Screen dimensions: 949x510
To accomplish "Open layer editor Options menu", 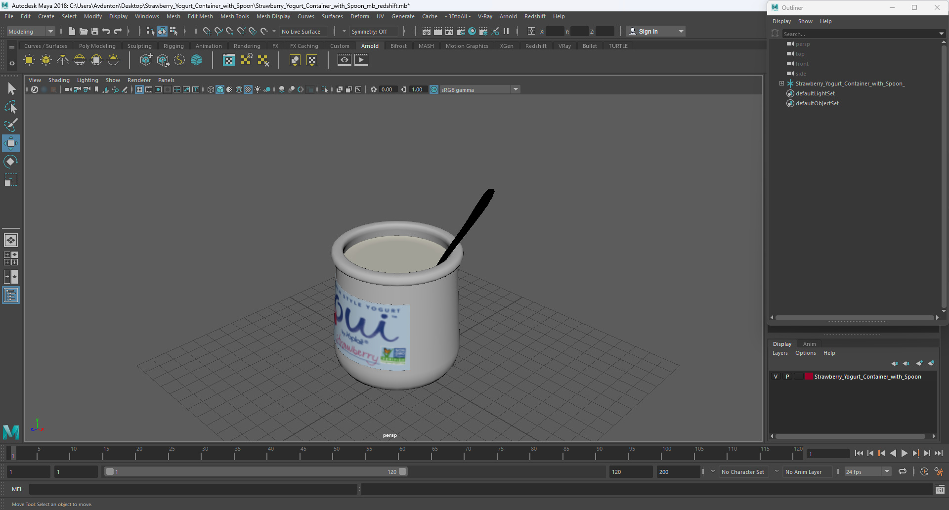I will tap(805, 353).
